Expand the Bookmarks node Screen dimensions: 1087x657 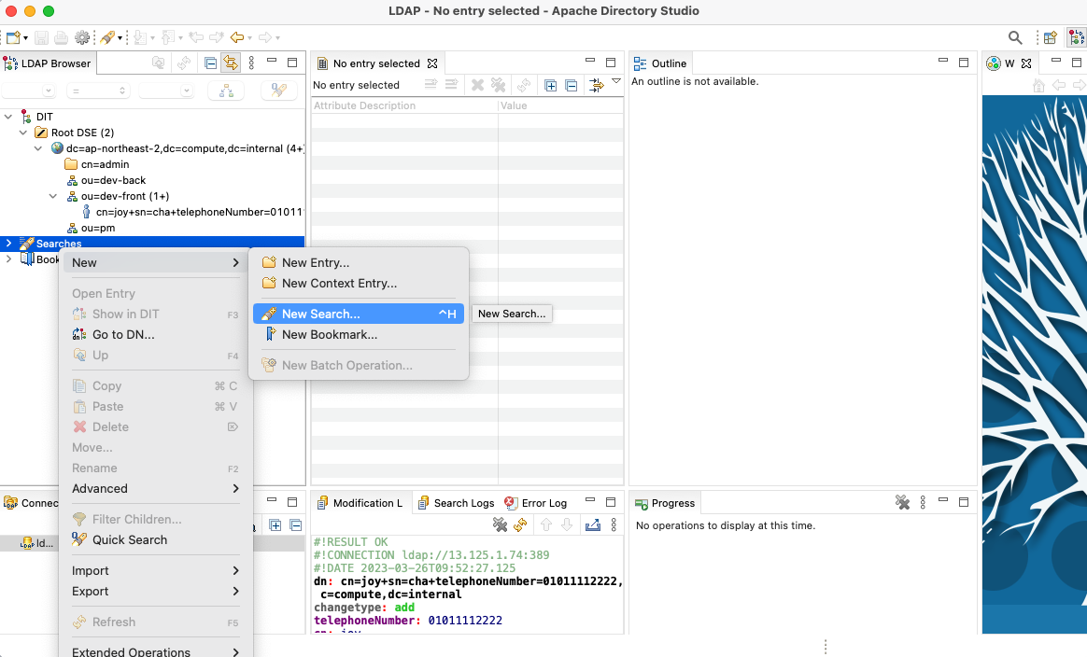point(8,259)
